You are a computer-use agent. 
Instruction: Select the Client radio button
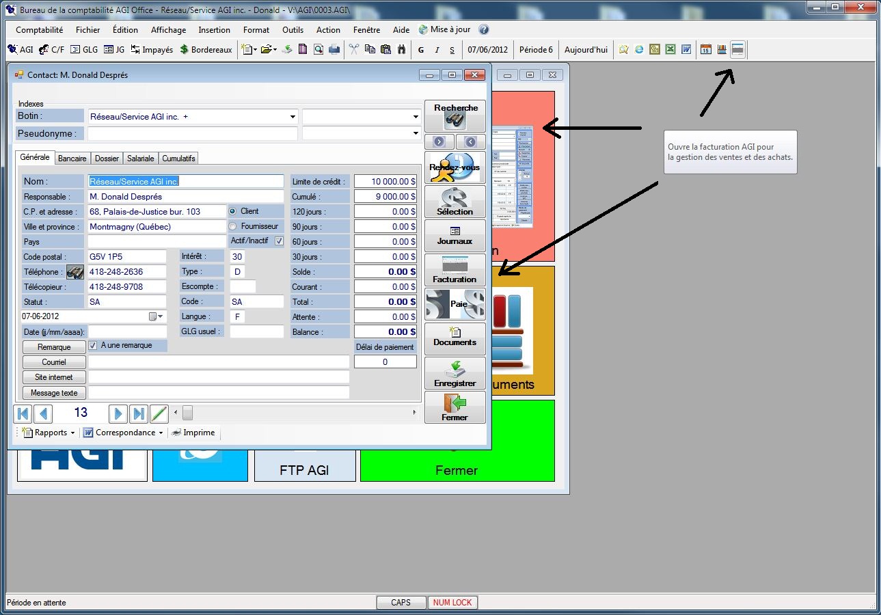[232, 212]
